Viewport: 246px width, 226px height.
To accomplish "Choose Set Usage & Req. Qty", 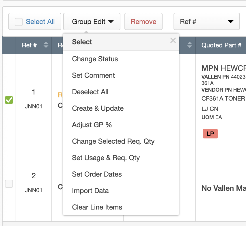I will point(106,158).
